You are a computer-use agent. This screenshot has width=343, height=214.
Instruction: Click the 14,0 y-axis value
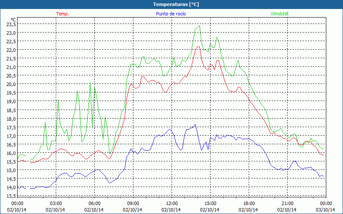click(11, 187)
